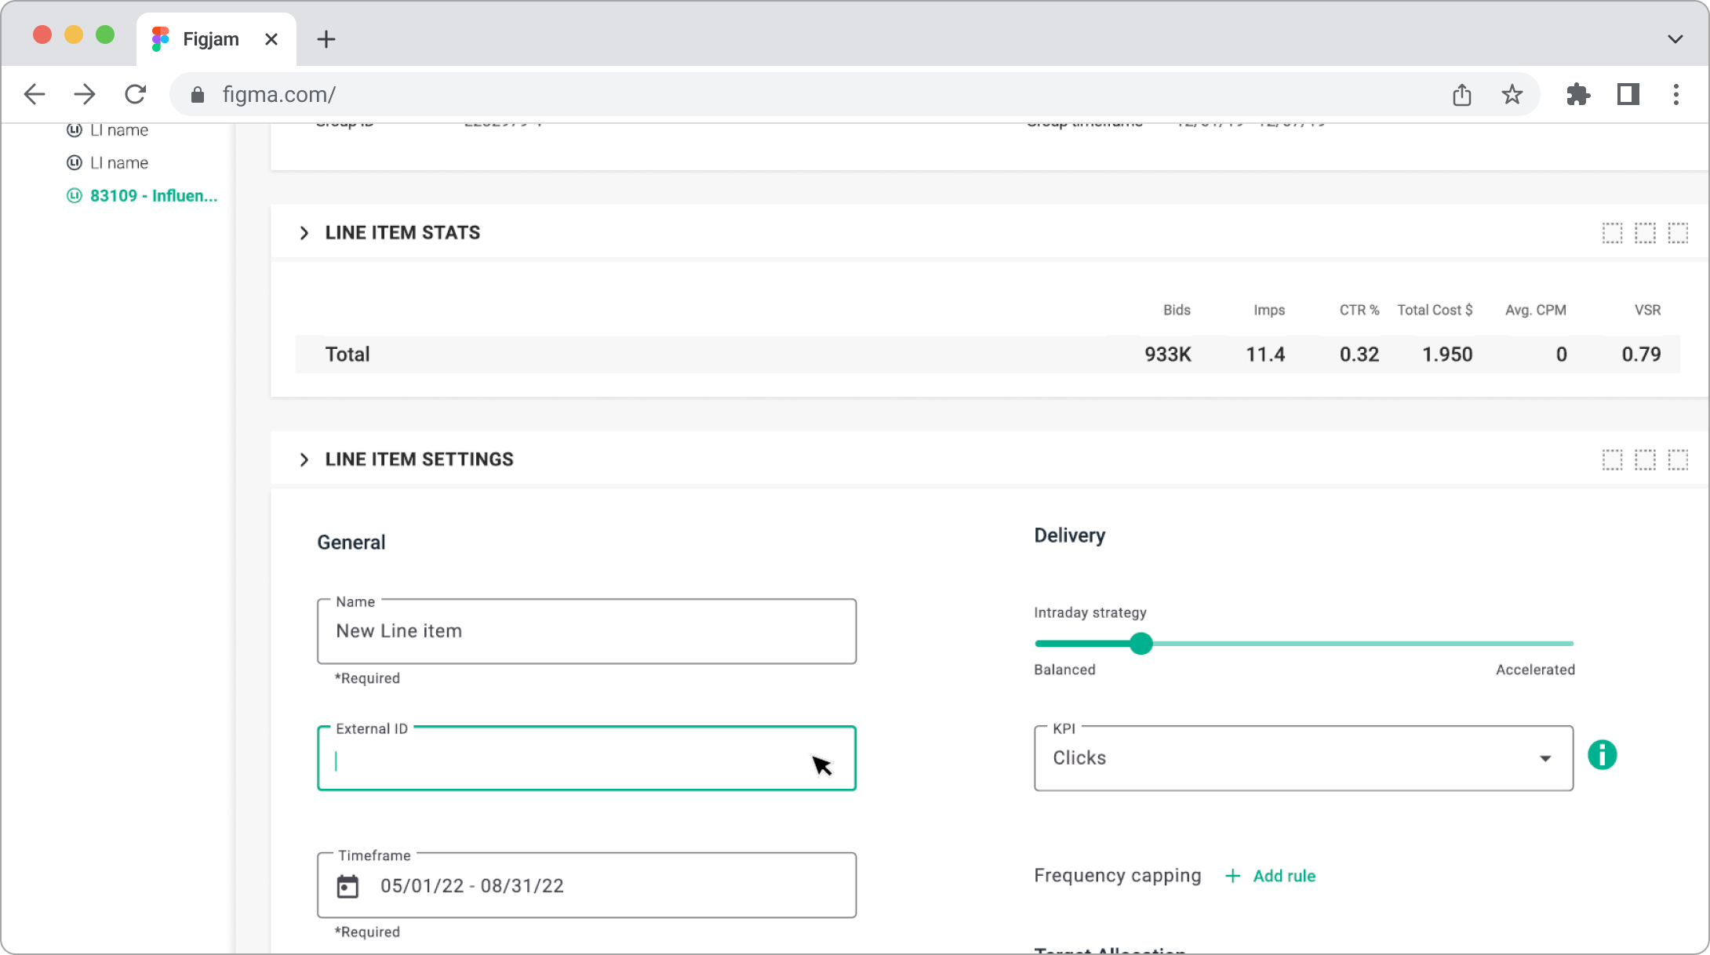Screen dimensions: 1710x955
Task: Click the 933K bids value
Action: coord(1168,354)
